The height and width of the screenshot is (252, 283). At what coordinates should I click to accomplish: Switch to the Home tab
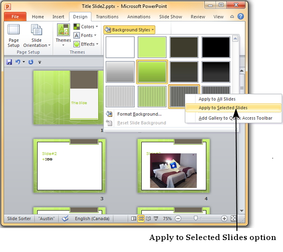(38, 17)
